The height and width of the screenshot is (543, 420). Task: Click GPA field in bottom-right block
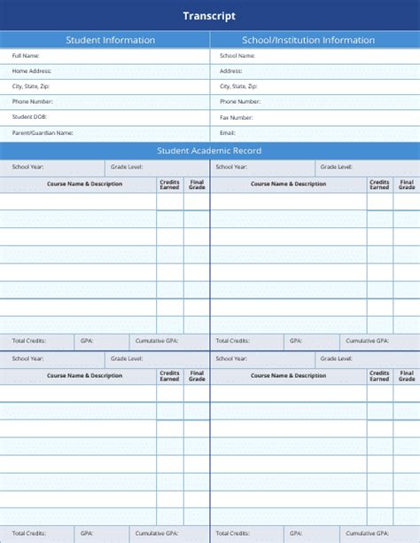click(x=312, y=534)
